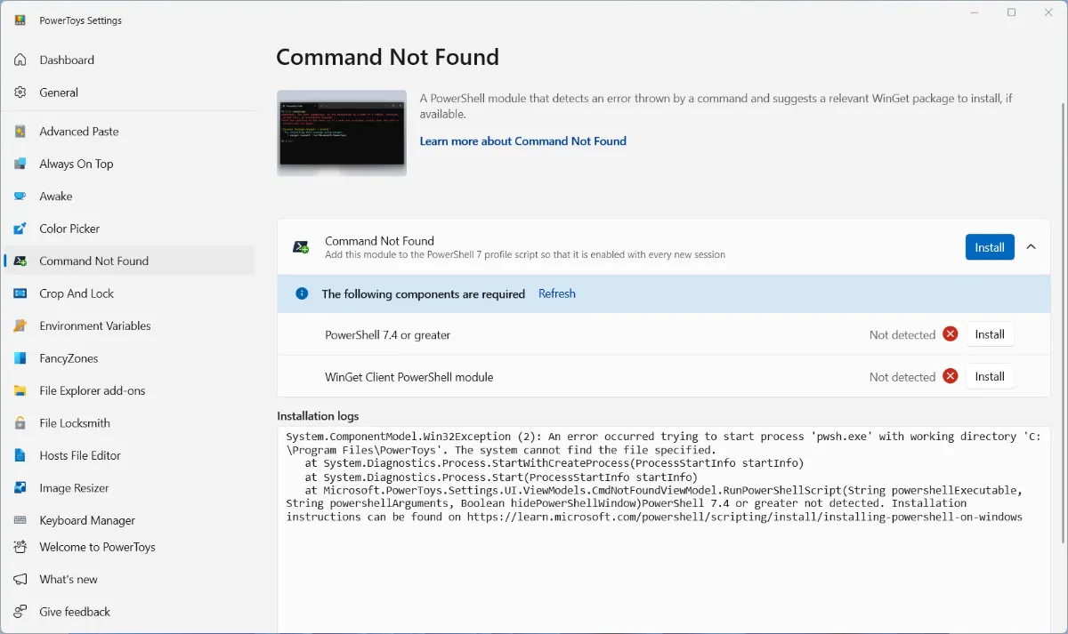Viewport: 1068px width, 634px height.
Task: Click the Give feedback icon
Action: pos(20,613)
